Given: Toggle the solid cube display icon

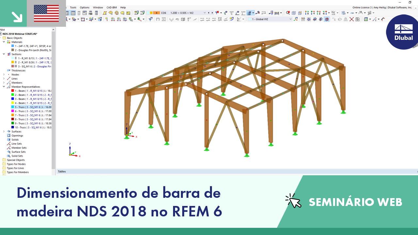Looking at the screenshot, I should point(300,13).
